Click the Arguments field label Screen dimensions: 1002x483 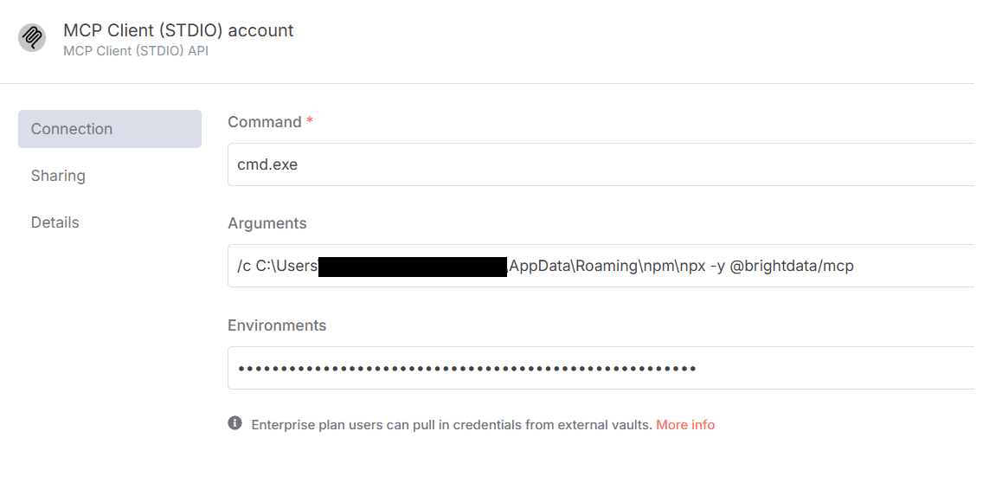(267, 223)
